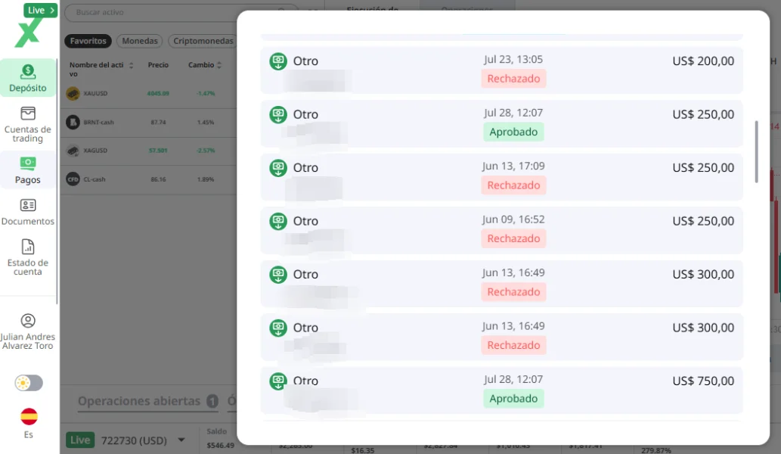
Task: Go to the Pagos section
Action: (28, 170)
